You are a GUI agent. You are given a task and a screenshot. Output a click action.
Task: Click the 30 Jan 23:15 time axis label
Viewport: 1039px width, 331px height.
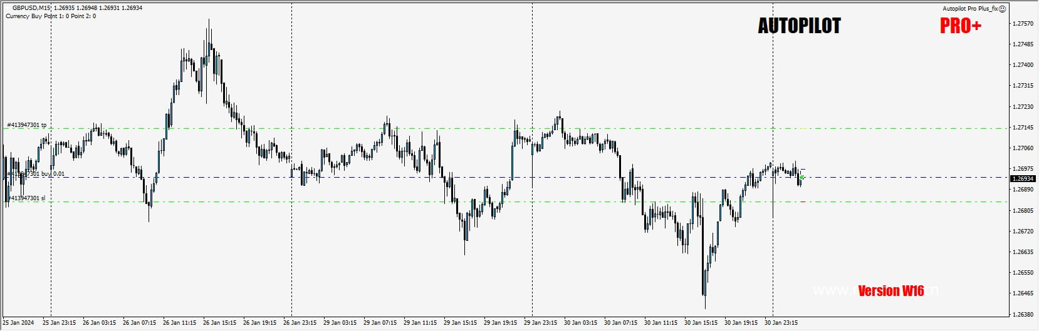click(x=781, y=323)
